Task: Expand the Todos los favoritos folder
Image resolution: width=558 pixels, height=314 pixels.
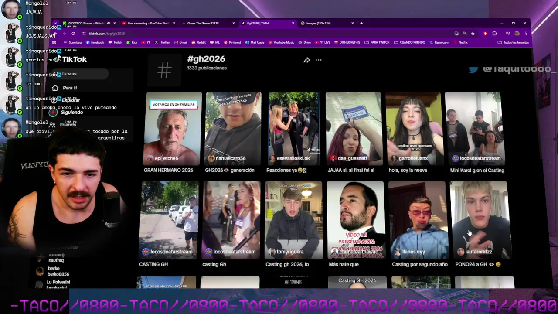Action: point(514,42)
